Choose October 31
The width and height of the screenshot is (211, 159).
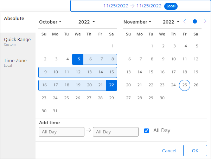coord(55,111)
